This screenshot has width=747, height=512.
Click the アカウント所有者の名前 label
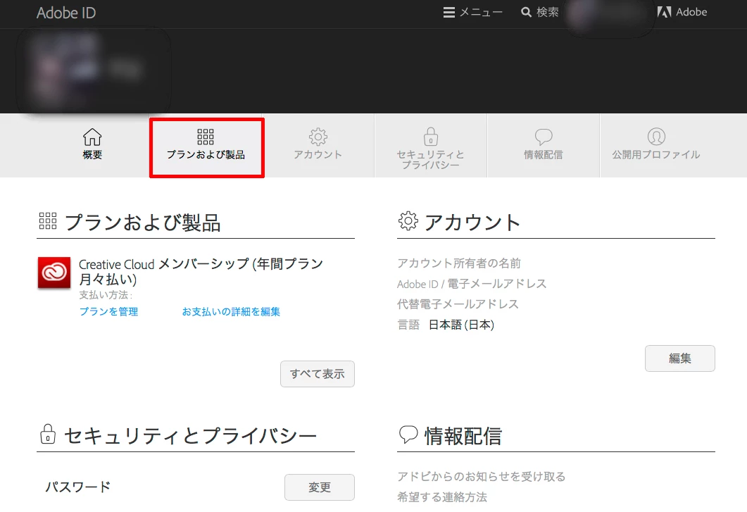(459, 263)
